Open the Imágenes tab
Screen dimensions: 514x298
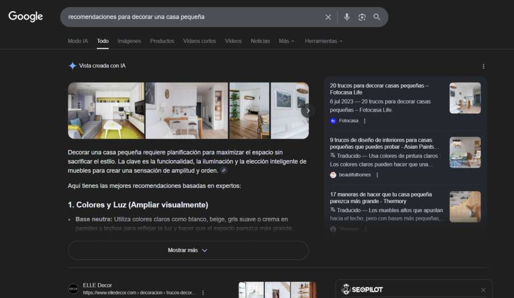129,41
